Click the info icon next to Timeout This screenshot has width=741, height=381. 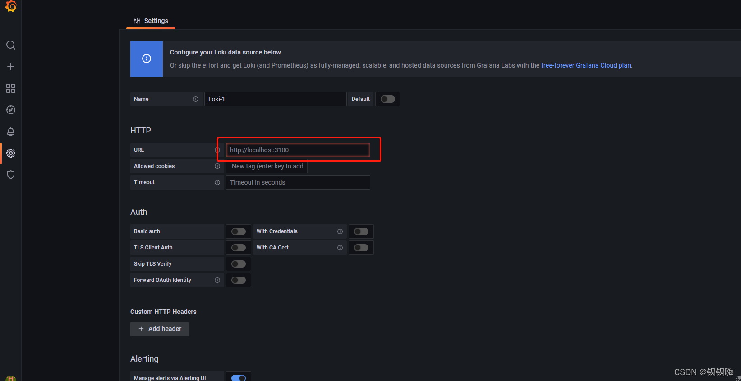point(217,182)
